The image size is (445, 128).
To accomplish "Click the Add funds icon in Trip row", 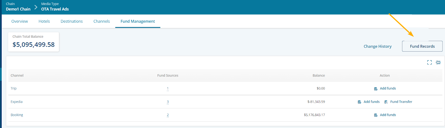I will (x=376, y=89).
